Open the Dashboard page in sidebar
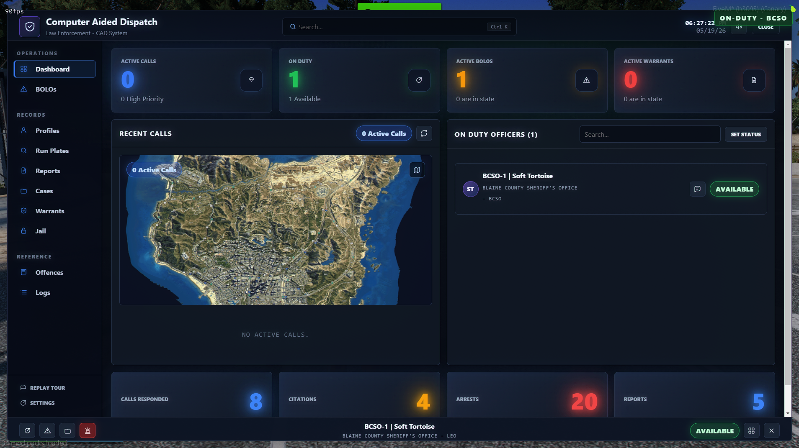The image size is (799, 448). 55,69
